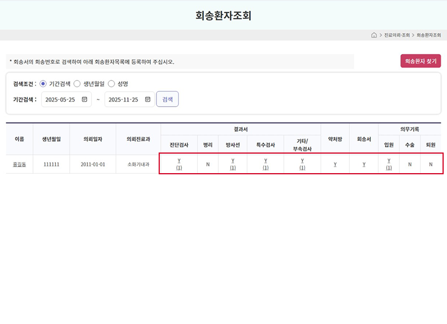Open the 약처방 Y link
Image resolution: width=447 pixels, height=324 pixels.
pos(335,164)
